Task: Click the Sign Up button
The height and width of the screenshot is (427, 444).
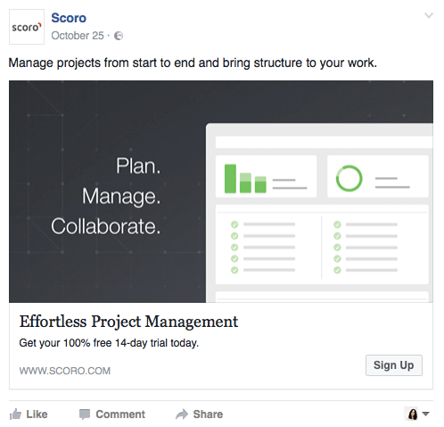Action: [x=394, y=365]
